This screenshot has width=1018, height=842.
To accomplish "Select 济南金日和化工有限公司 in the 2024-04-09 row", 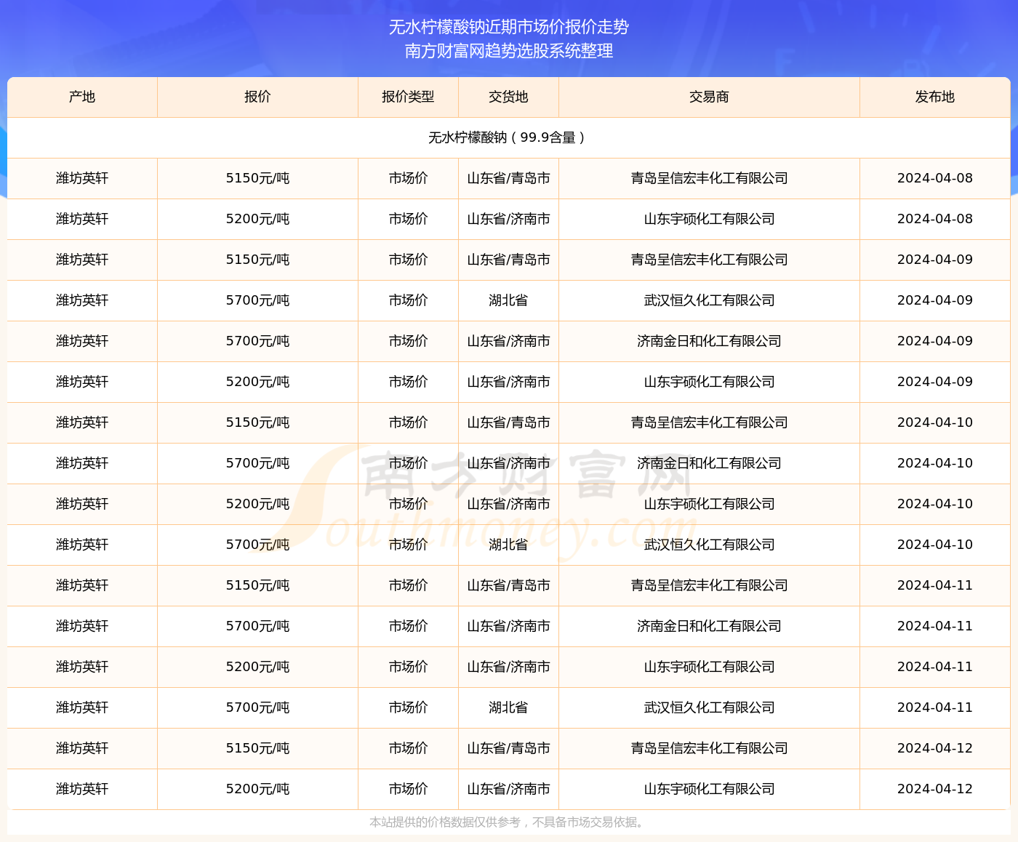I will (709, 341).
